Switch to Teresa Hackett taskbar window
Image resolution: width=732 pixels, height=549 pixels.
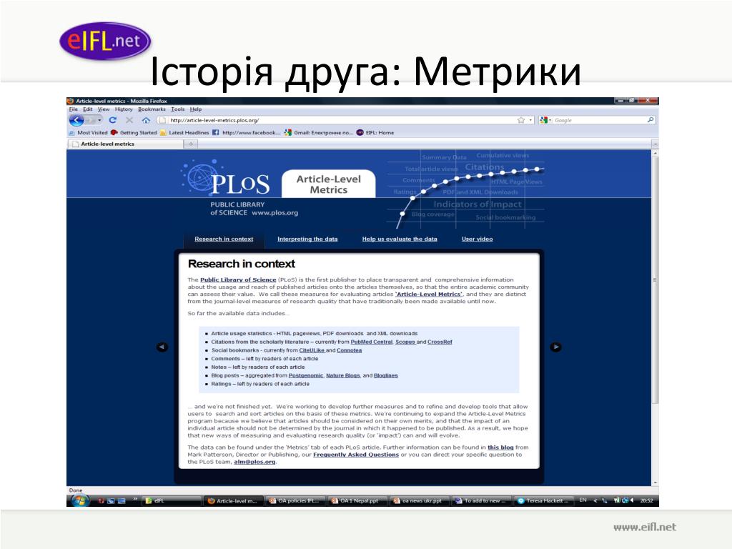(x=543, y=500)
